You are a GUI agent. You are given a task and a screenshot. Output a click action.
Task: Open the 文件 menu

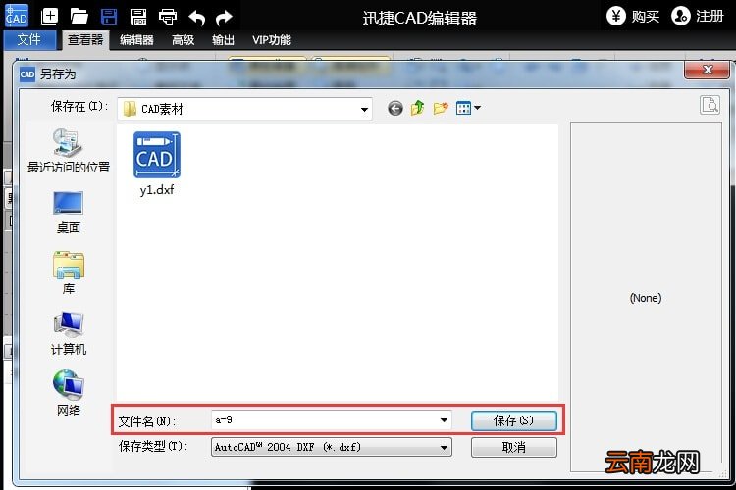point(29,40)
